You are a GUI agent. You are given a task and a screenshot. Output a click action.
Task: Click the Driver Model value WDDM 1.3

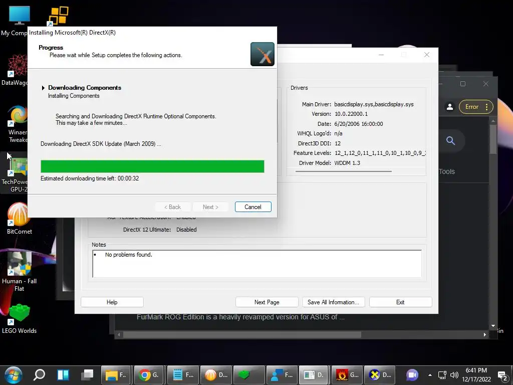[x=347, y=163]
